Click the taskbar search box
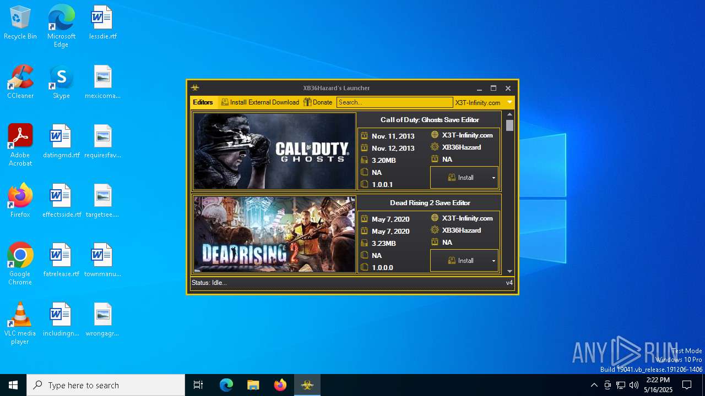 pos(106,385)
